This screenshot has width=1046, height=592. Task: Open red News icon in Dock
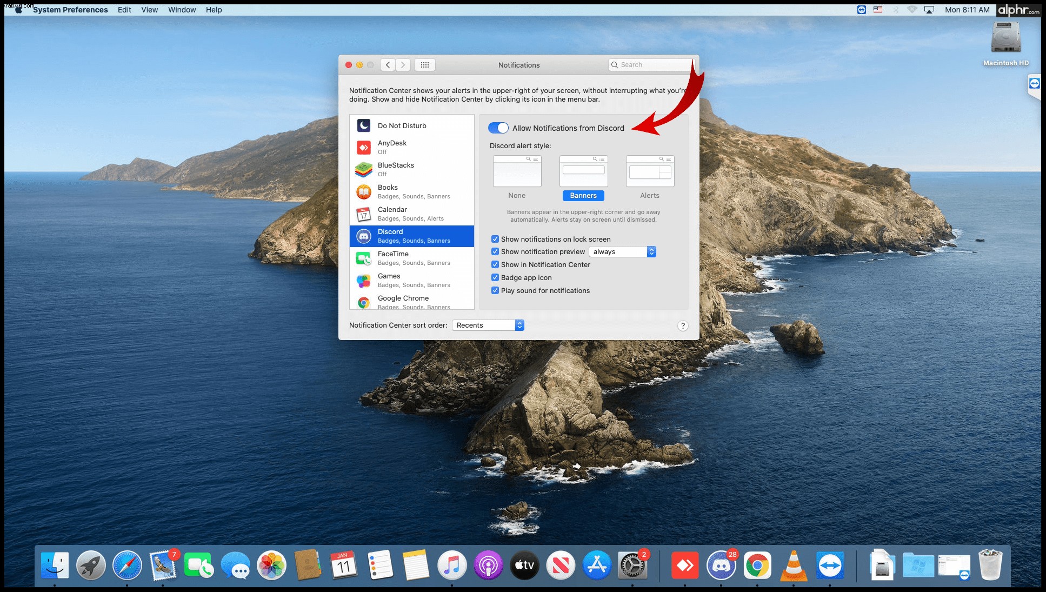pos(561,566)
